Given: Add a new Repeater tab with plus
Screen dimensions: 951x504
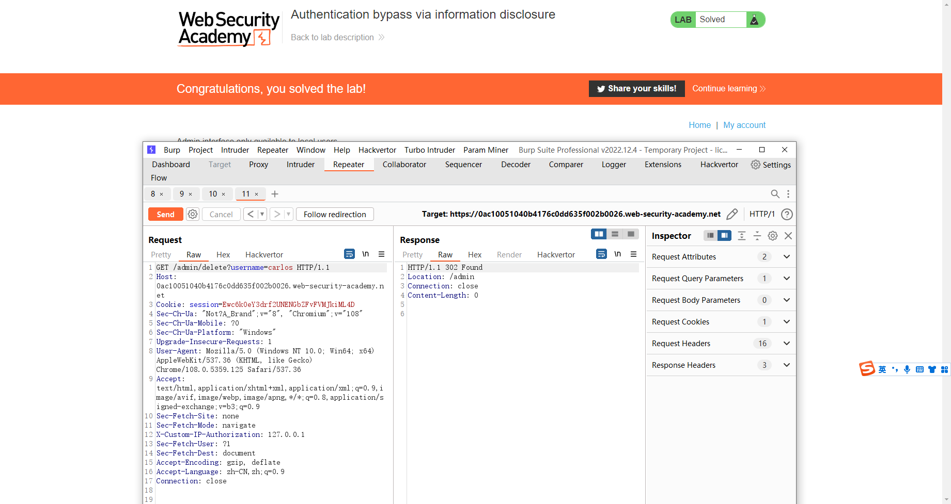Looking at the screenshot, I should [275, 194].
